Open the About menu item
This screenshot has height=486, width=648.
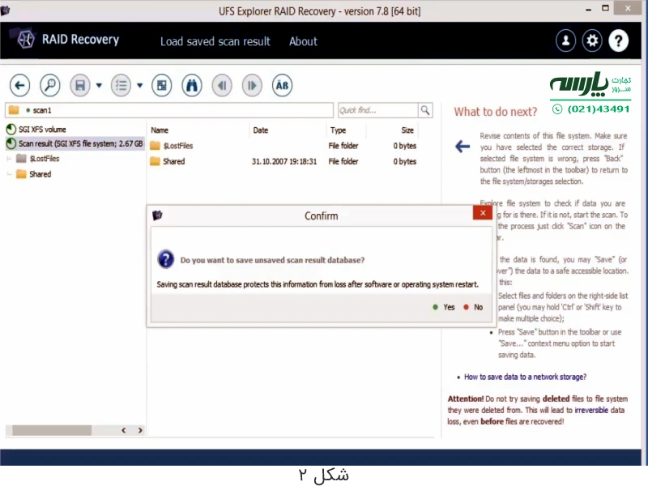click(x=303, y=41)
